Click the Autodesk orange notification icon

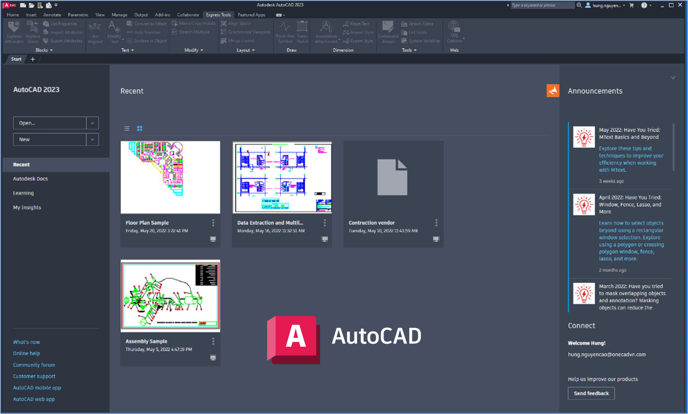tap(553, 91)
